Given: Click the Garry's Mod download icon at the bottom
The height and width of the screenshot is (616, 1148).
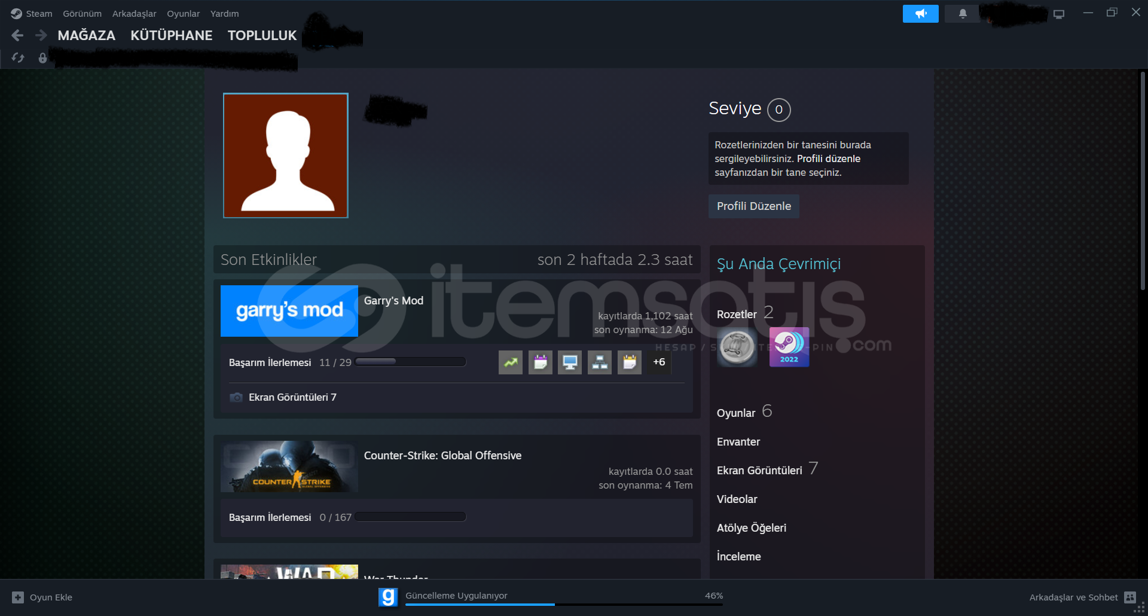Looking at the screenshot, I should 388,597.
